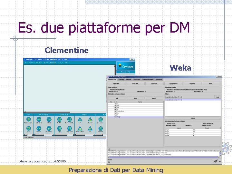Viewport: 232px width, 174px height.
Task: Click the Web graph node in Clementine
Action: [90, 128]
